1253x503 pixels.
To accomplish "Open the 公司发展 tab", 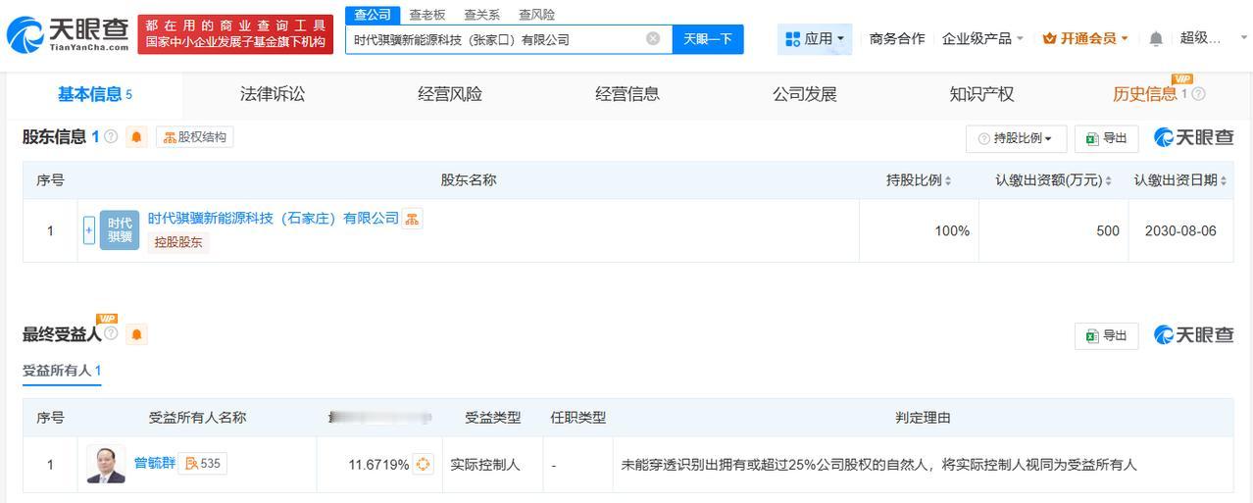I will pyautogui.click(x=805, y=94).
